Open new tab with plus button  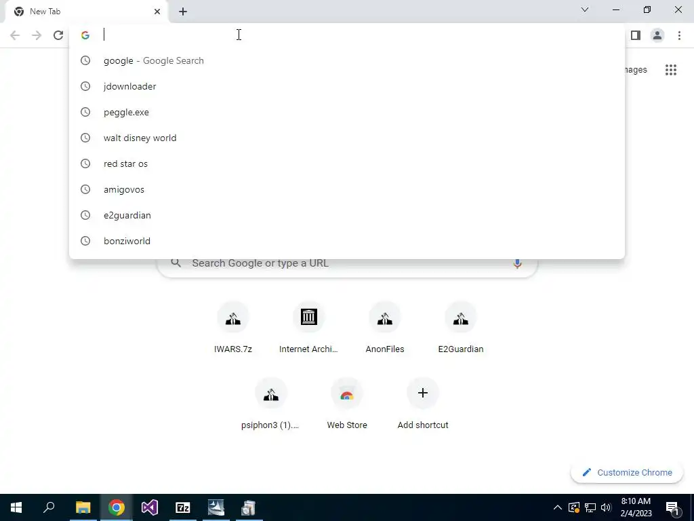coord(183,12)
